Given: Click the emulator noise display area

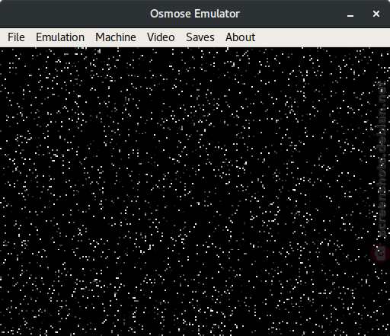Looking at the screenshot, I should (x=195, y=191).
